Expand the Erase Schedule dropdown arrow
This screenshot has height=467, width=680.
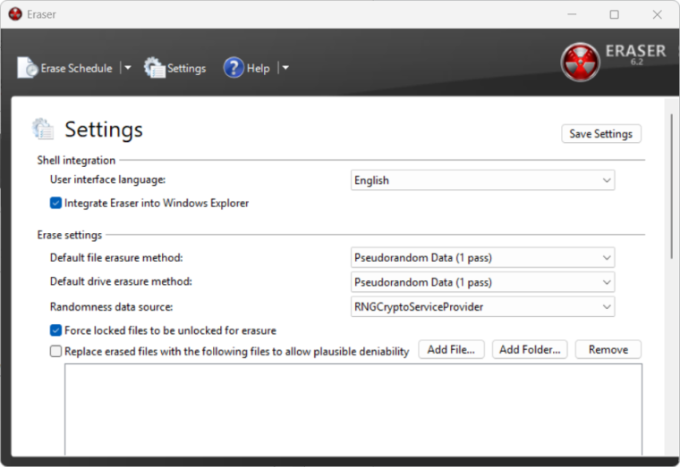pyautogui.click(x=127, y=68)
